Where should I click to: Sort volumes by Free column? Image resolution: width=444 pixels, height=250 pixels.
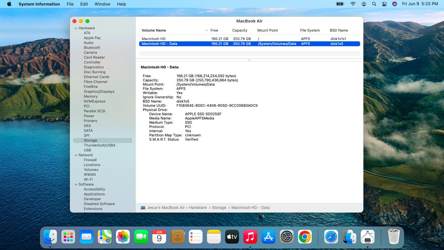point(214,30)
